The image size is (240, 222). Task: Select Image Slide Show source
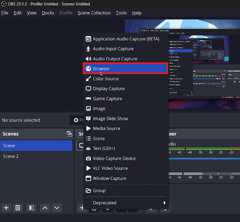(110, 119)
